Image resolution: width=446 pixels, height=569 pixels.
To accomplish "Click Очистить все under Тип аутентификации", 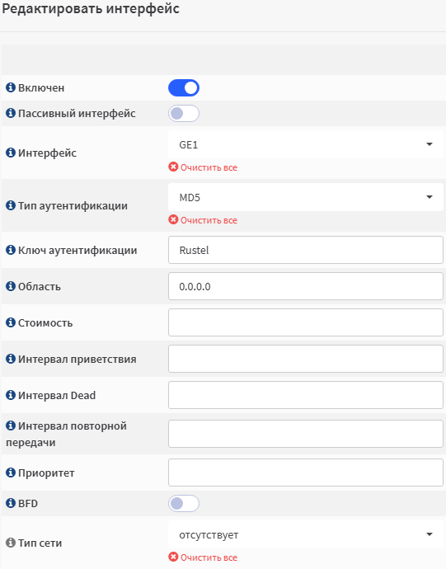I will (x=203, y=220).
